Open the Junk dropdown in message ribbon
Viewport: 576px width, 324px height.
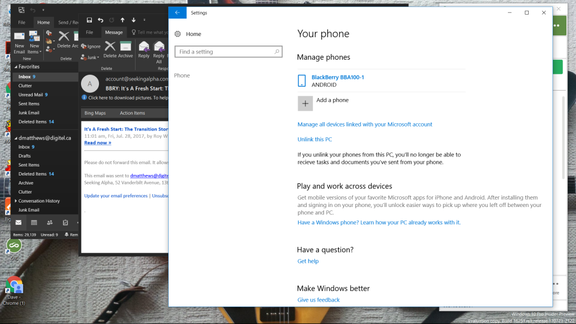tap(90, 57)
